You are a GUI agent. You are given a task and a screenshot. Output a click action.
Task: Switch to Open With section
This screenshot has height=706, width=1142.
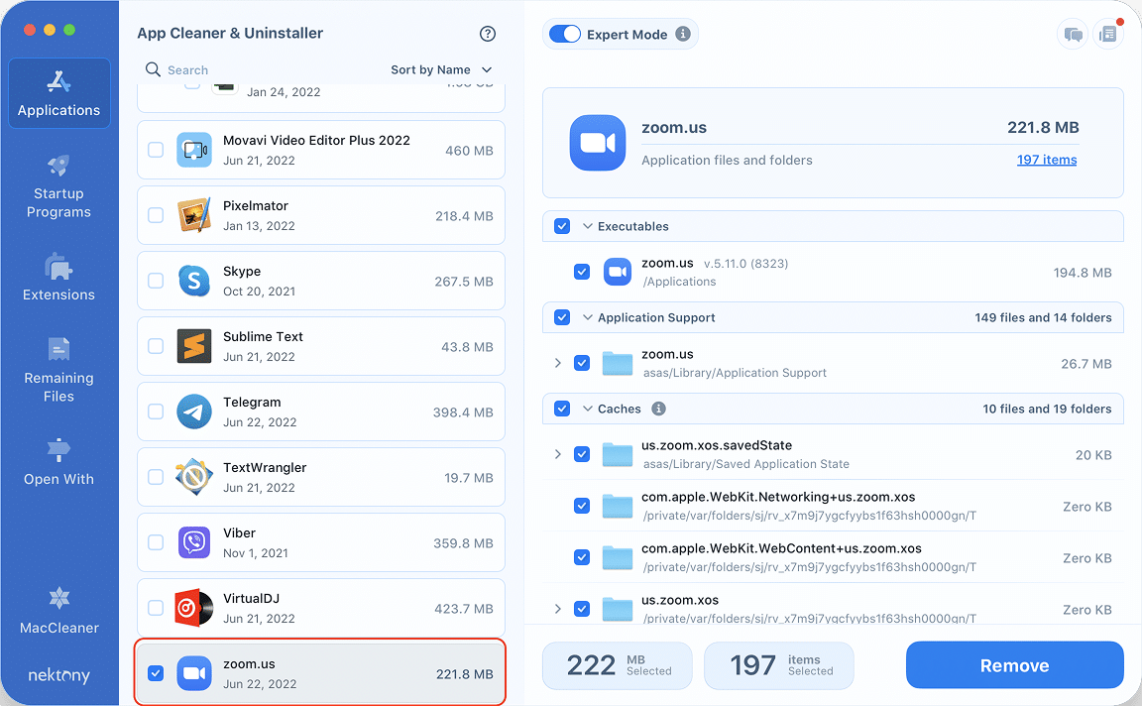59,462
